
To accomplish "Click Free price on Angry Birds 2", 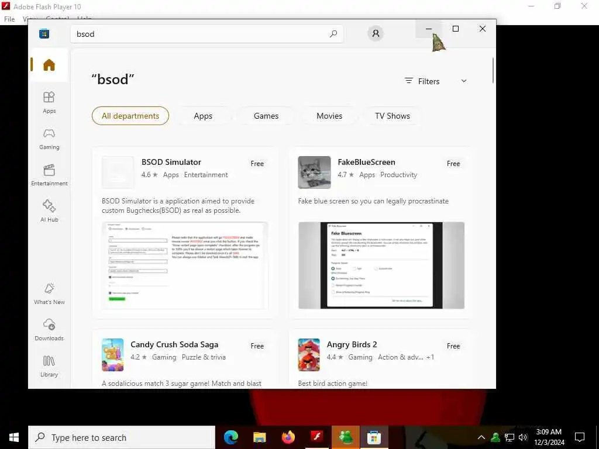I will [x=453, y=346].
